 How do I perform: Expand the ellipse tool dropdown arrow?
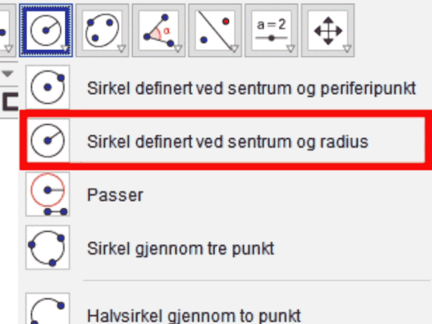pyautogui.click(x=121, y=49)
